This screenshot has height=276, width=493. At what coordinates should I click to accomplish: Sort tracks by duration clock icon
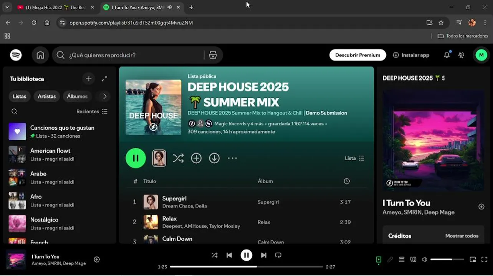[x=347, y=181]
